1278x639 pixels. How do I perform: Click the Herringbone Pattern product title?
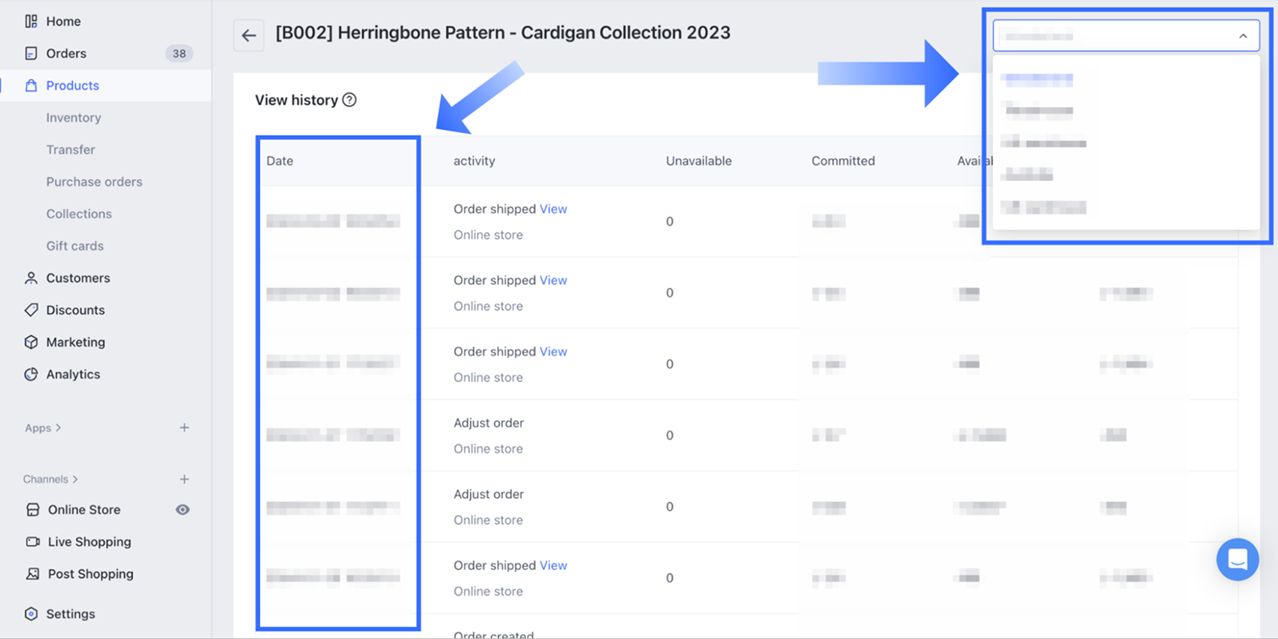[503, 33]
